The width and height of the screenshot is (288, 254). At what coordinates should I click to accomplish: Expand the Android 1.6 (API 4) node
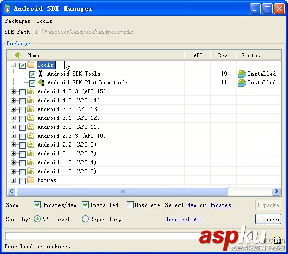coord(13,162)
